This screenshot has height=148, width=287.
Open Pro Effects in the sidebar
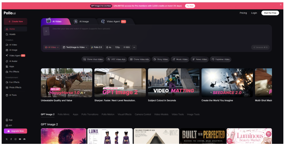[x=15, y=72]
